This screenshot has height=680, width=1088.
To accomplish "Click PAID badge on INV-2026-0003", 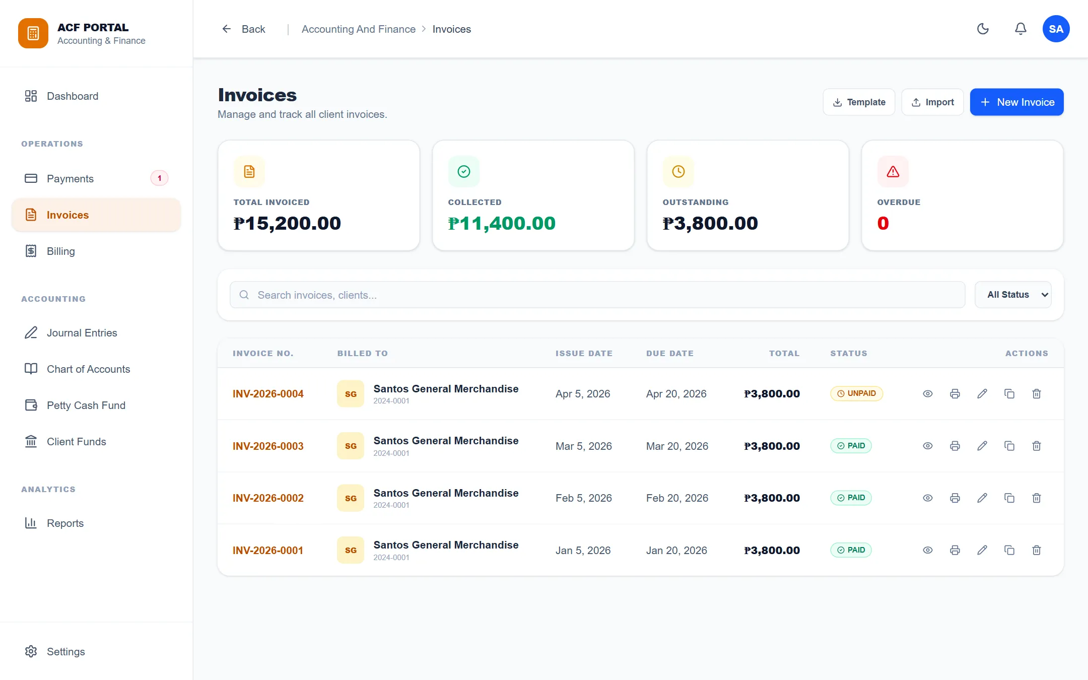I will click(851, 446).
